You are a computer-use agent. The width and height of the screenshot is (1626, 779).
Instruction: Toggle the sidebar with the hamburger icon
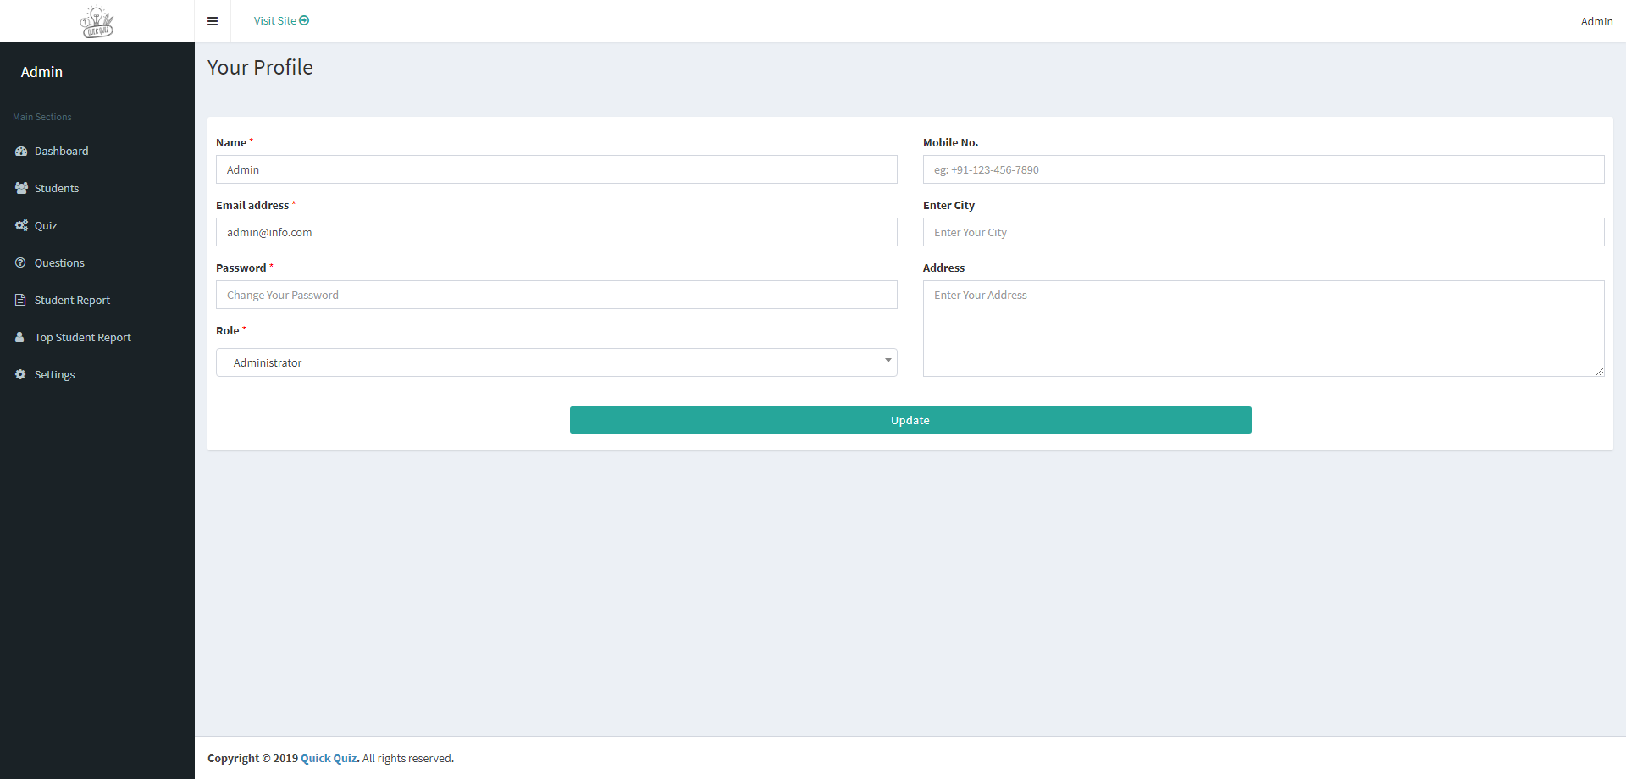(213, 20)
